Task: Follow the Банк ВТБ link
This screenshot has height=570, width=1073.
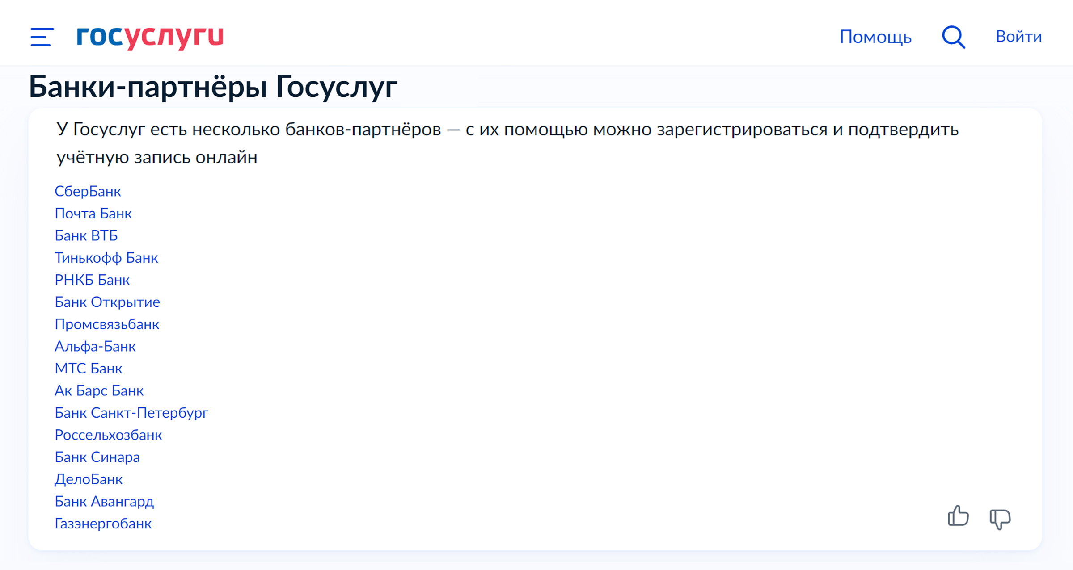Action: tap(86, 236)
